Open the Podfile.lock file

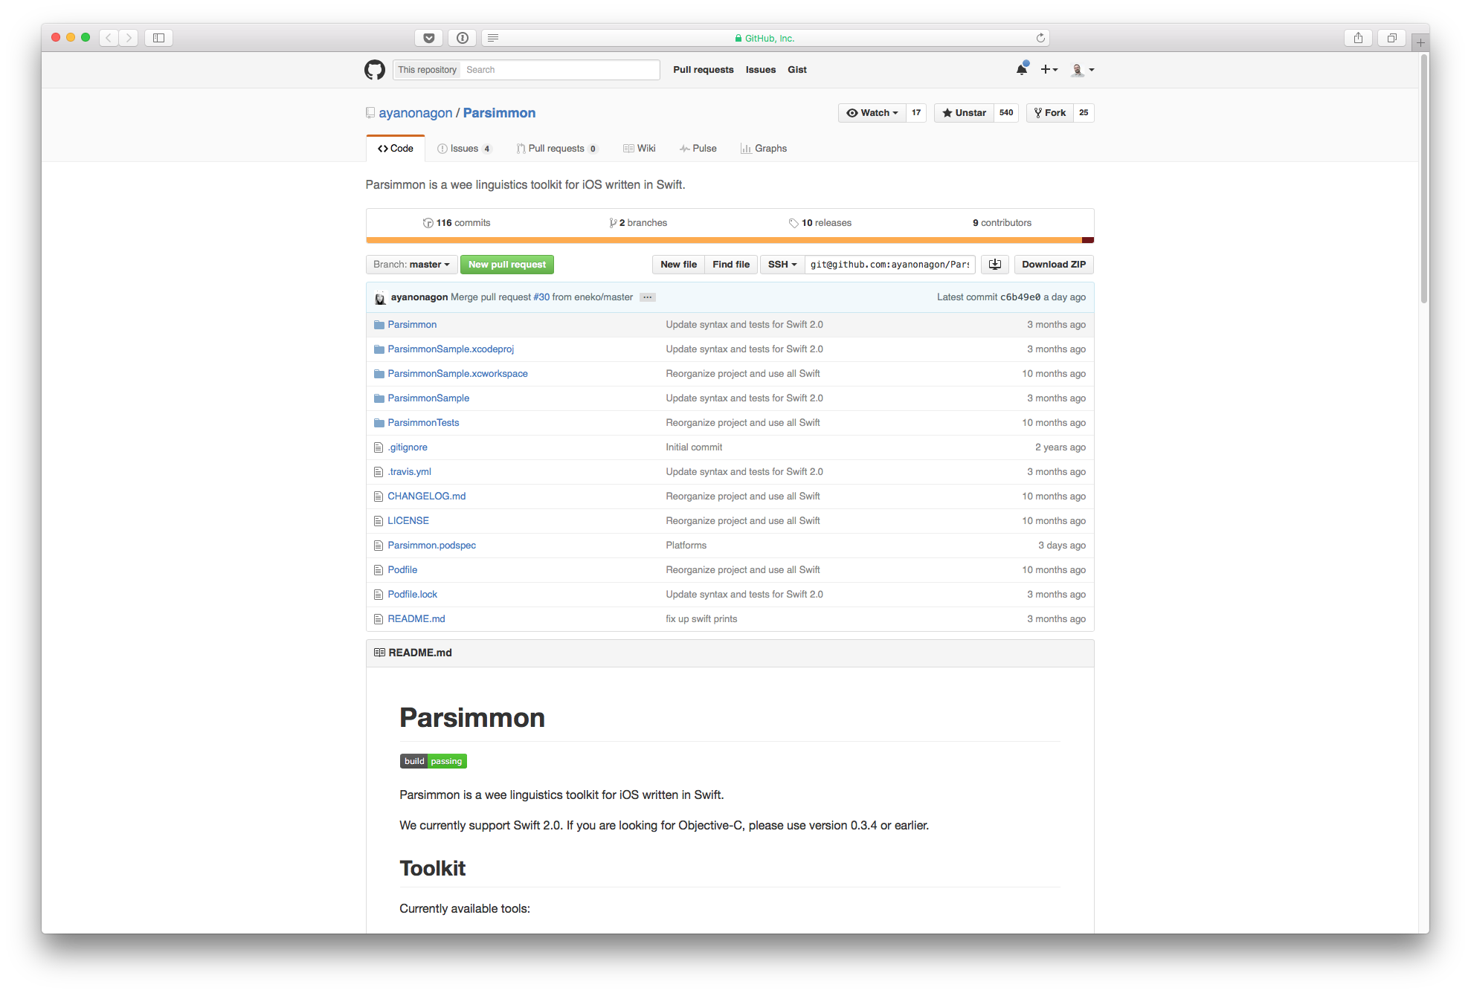412,595
